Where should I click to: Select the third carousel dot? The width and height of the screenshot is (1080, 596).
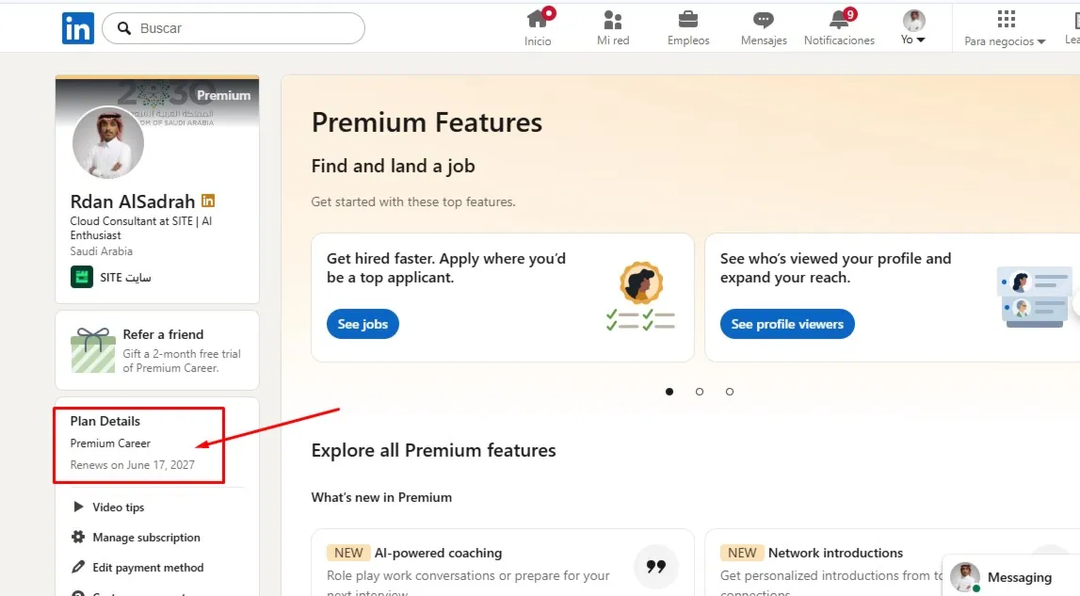pyautogui.click(x=730, y=392)
